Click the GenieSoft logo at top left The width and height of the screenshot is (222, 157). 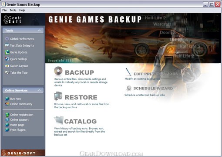13,19
